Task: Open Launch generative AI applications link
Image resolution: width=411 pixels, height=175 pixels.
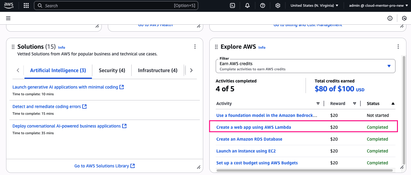Action: coord(65,87)
